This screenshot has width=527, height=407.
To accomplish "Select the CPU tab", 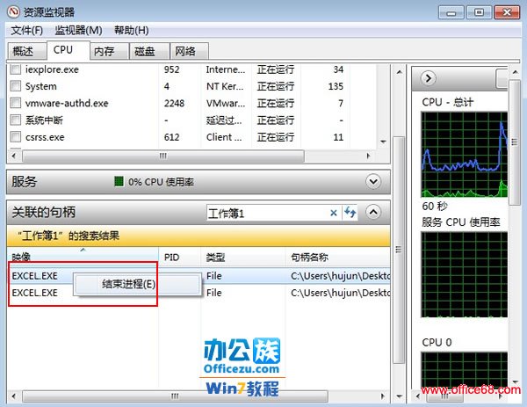I will pyautogui.click(x=69, y=50).
